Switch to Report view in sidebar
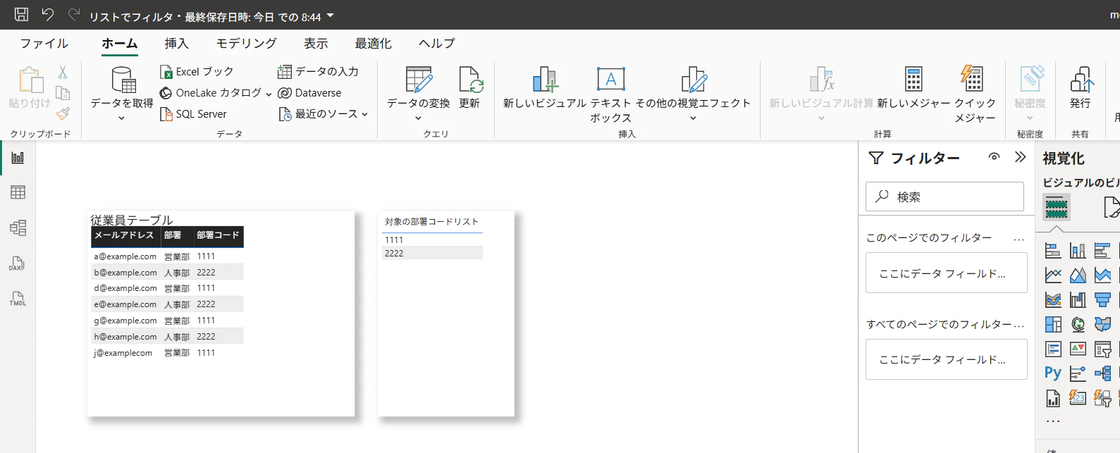The height and width of the screenshot is (453, 1120). point(18,158)
